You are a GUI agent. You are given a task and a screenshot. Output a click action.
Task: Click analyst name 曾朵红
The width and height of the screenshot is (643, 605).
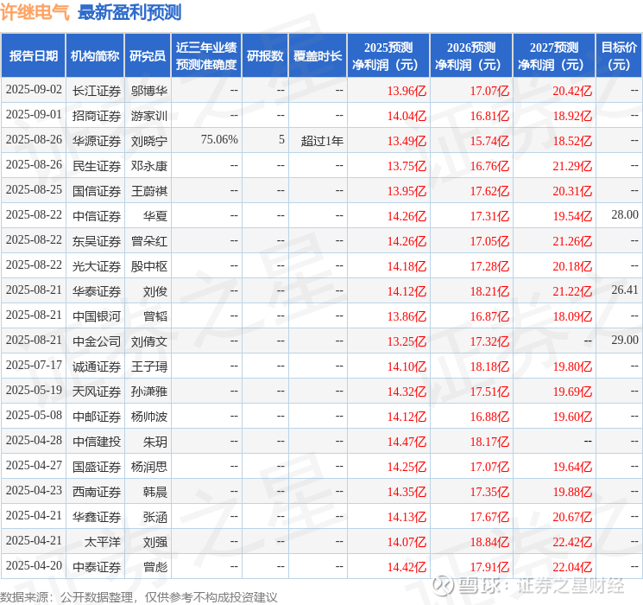(x=148, y=241)
